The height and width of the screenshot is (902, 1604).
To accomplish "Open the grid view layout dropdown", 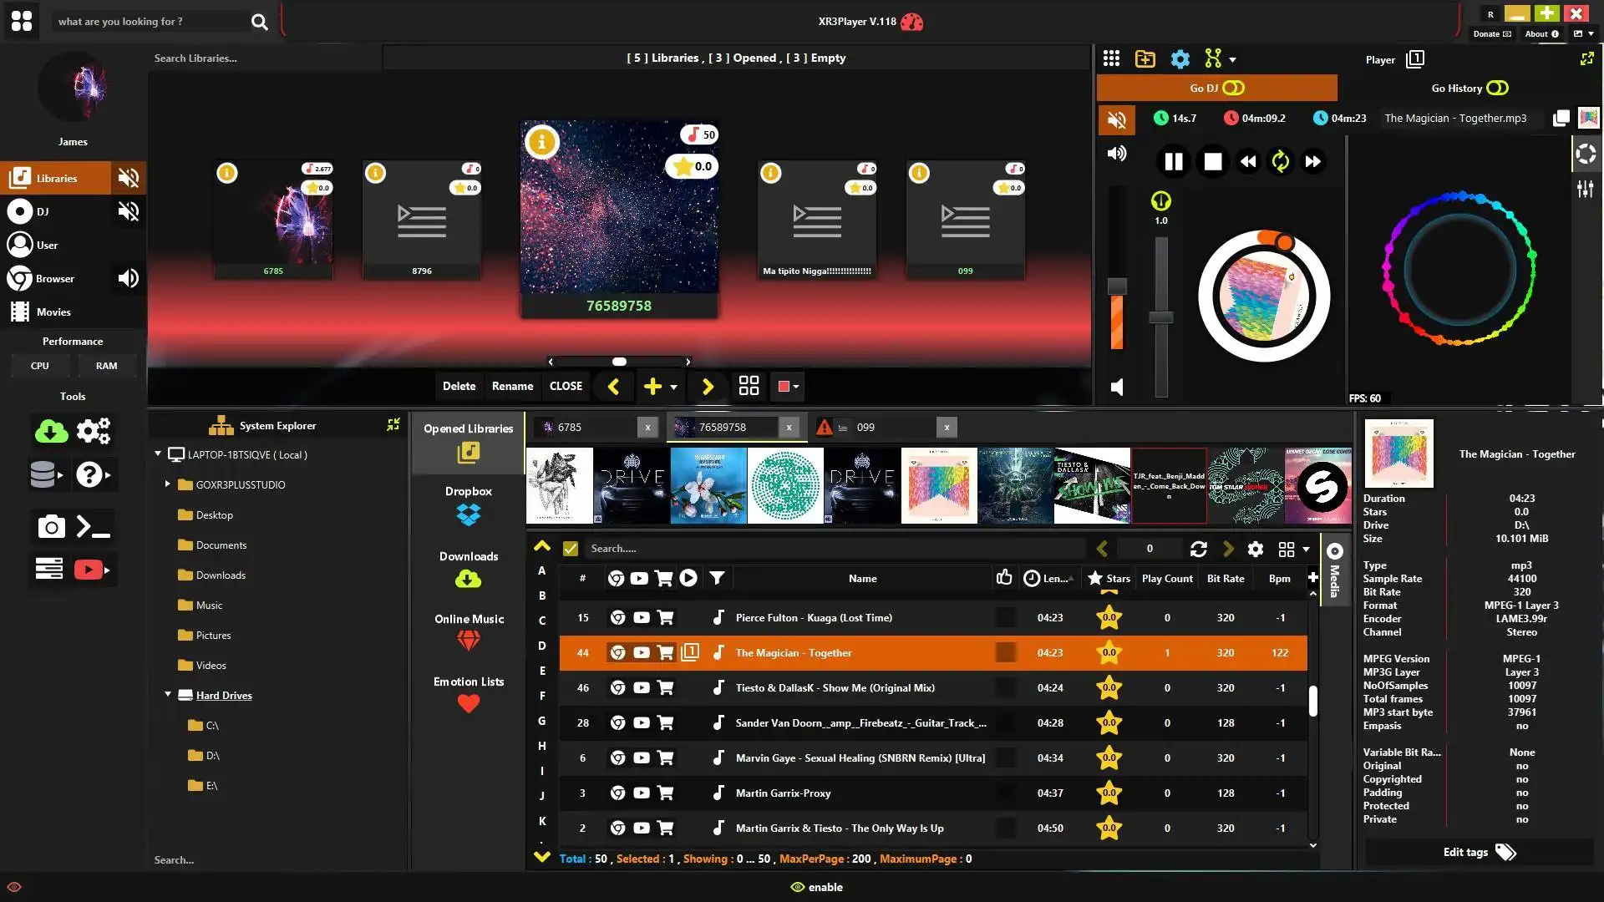I will point(1306,550).
